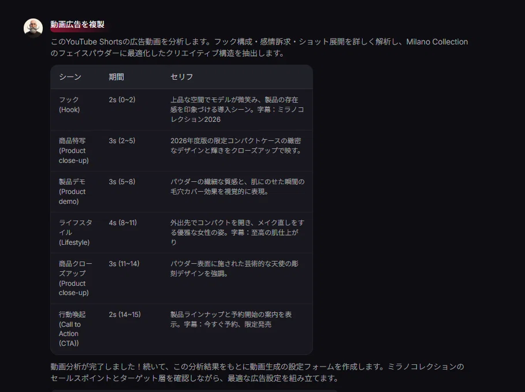Click the line starting 外出先でコンパクトを開き

tap(237, 223)
